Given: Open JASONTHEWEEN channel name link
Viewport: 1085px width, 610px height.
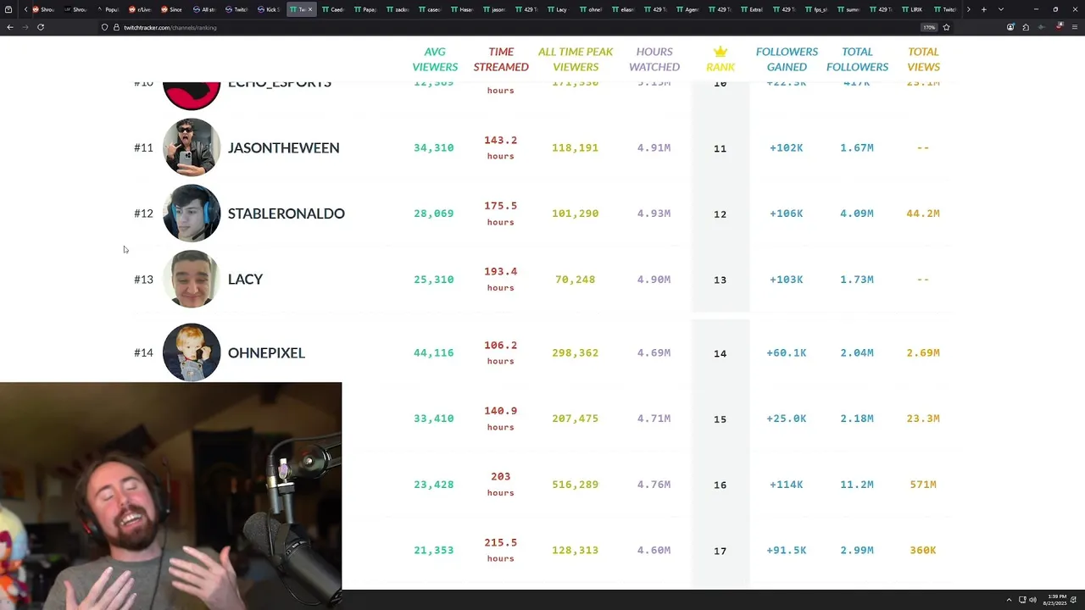Looking at the screenshot, I should point(284,147).
